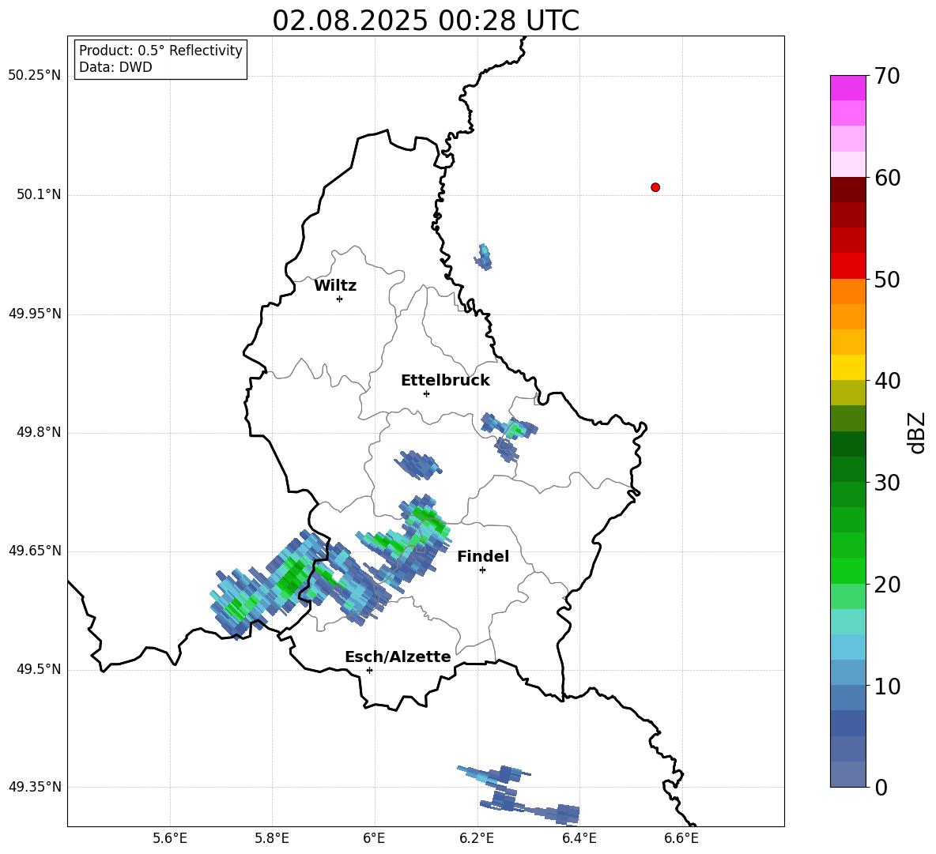Click the 5.8°E longitude label

click(272, 838)
